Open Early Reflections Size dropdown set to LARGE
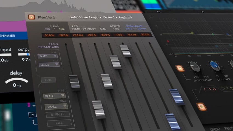Viewport: 233px width, 131px height. (x=49, y=65)
